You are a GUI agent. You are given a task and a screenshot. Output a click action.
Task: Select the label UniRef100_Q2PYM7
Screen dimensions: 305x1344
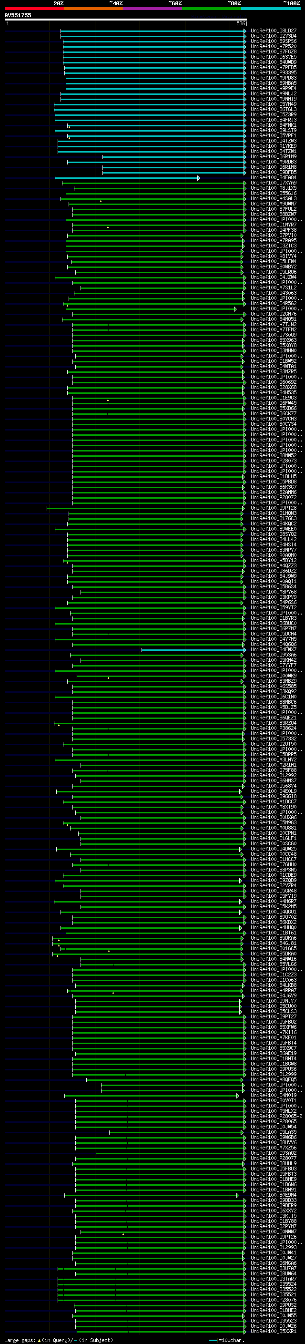(x=274, y=1226)
